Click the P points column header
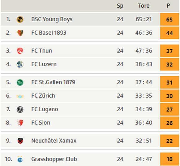Viewport: 180px width, 166px height. [x=168, y=6]
